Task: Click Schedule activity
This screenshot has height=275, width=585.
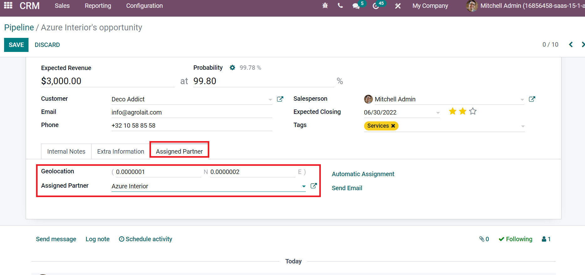Action: tap(146, 239)
